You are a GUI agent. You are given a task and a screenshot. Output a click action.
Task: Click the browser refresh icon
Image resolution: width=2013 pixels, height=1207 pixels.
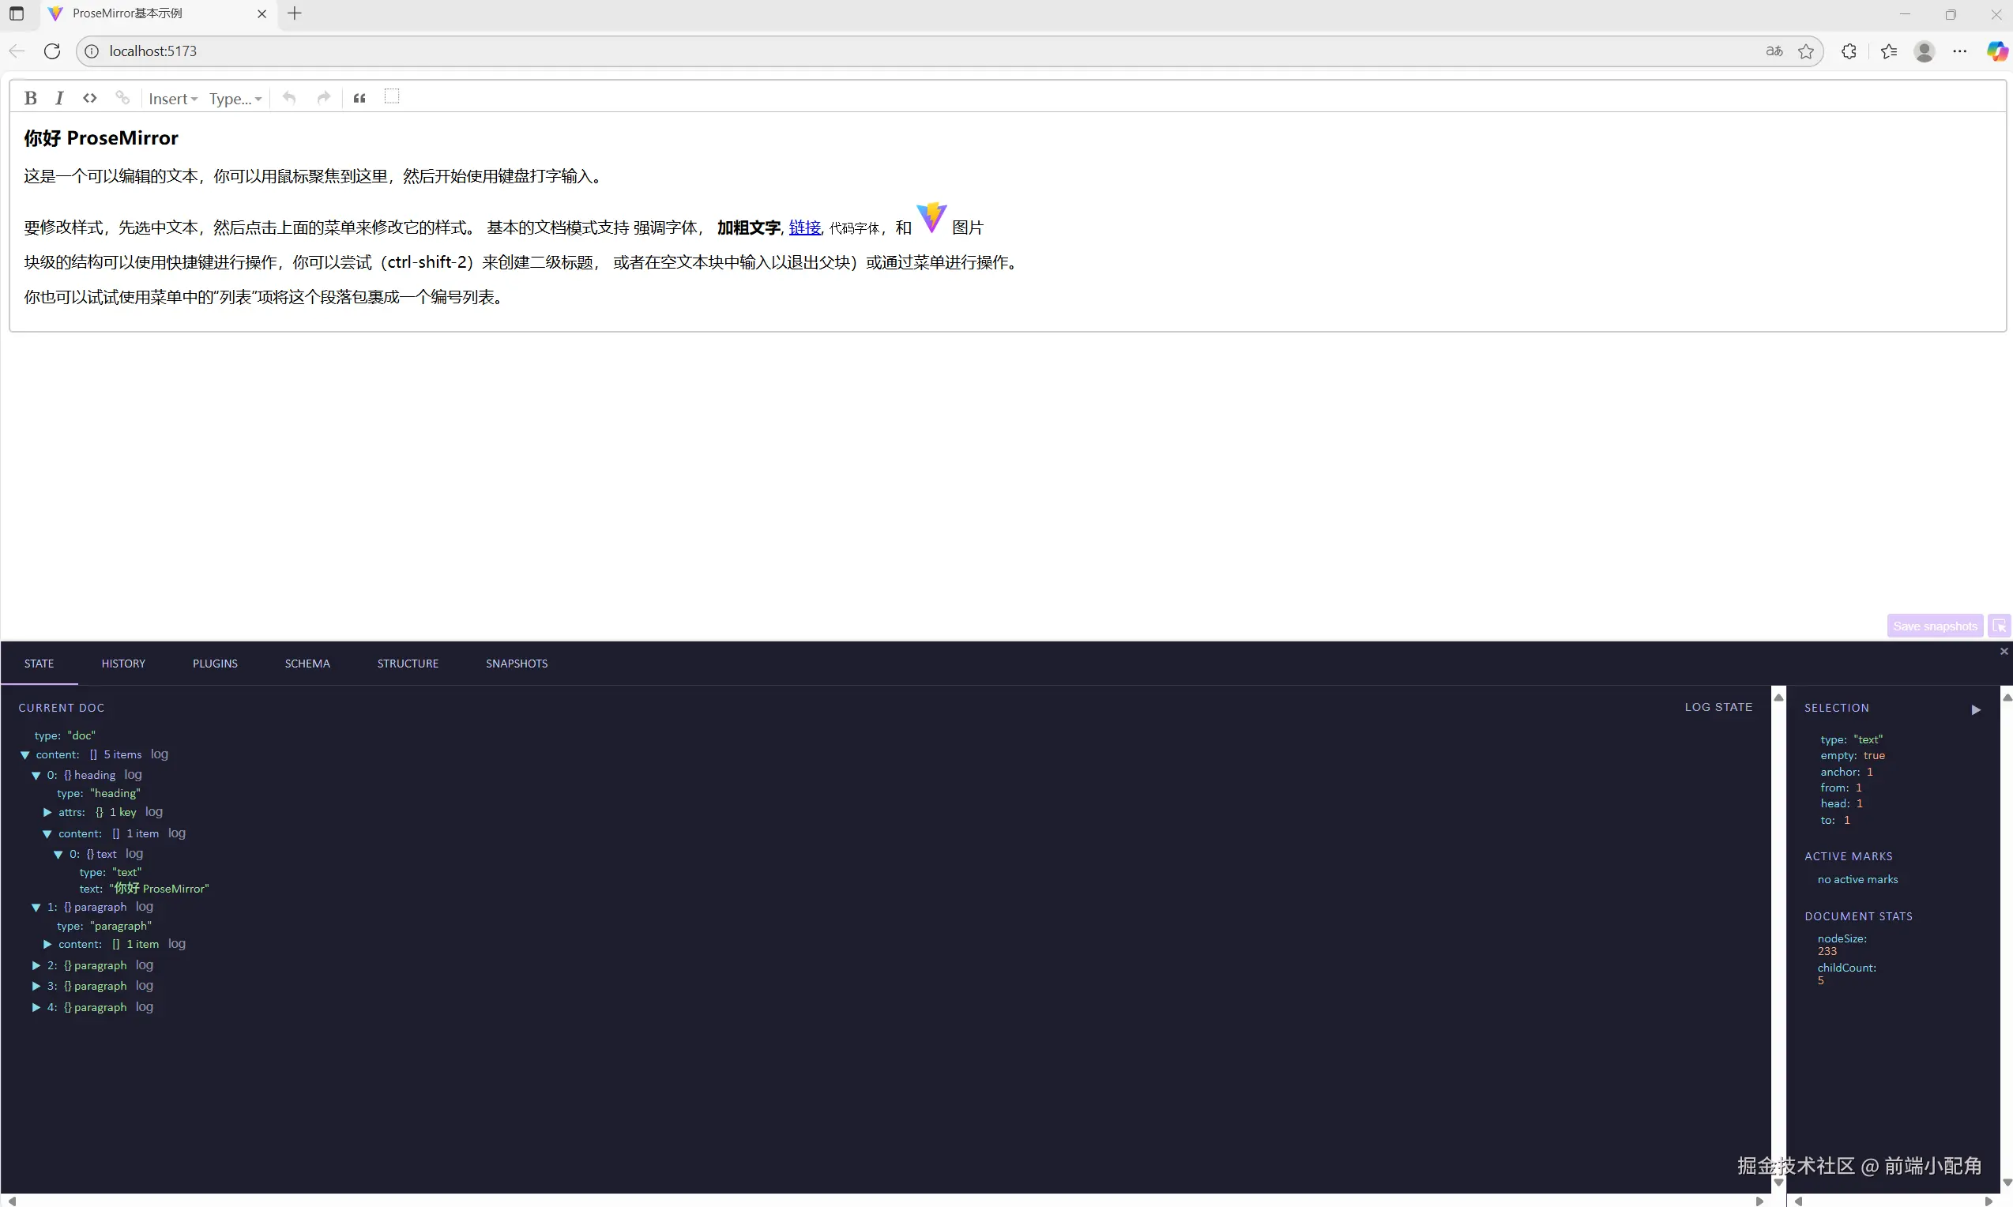[x=52, y=51]
